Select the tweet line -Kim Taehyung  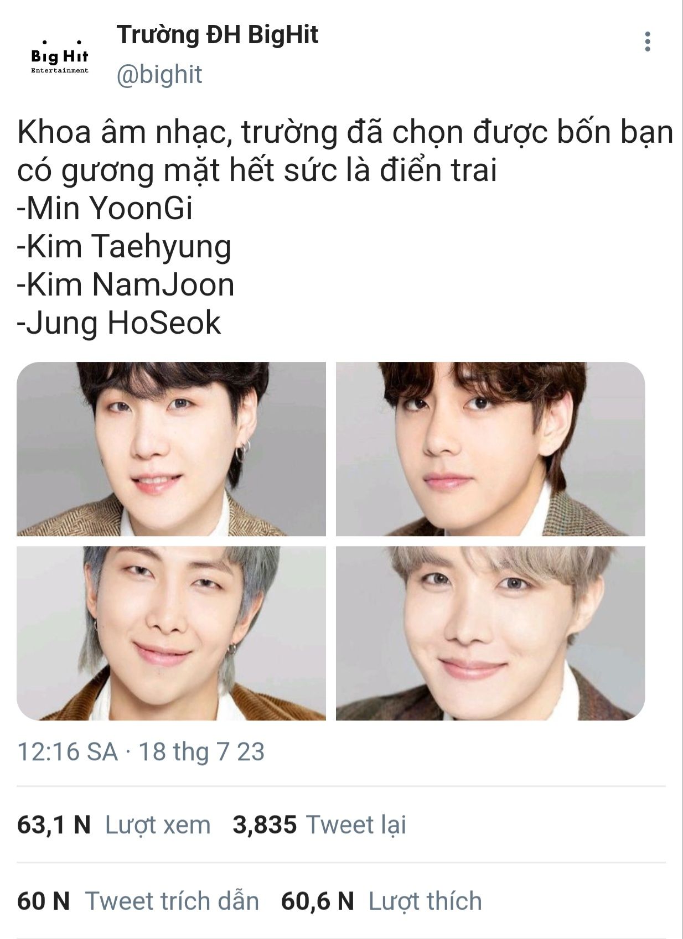[x=124, y=247]
